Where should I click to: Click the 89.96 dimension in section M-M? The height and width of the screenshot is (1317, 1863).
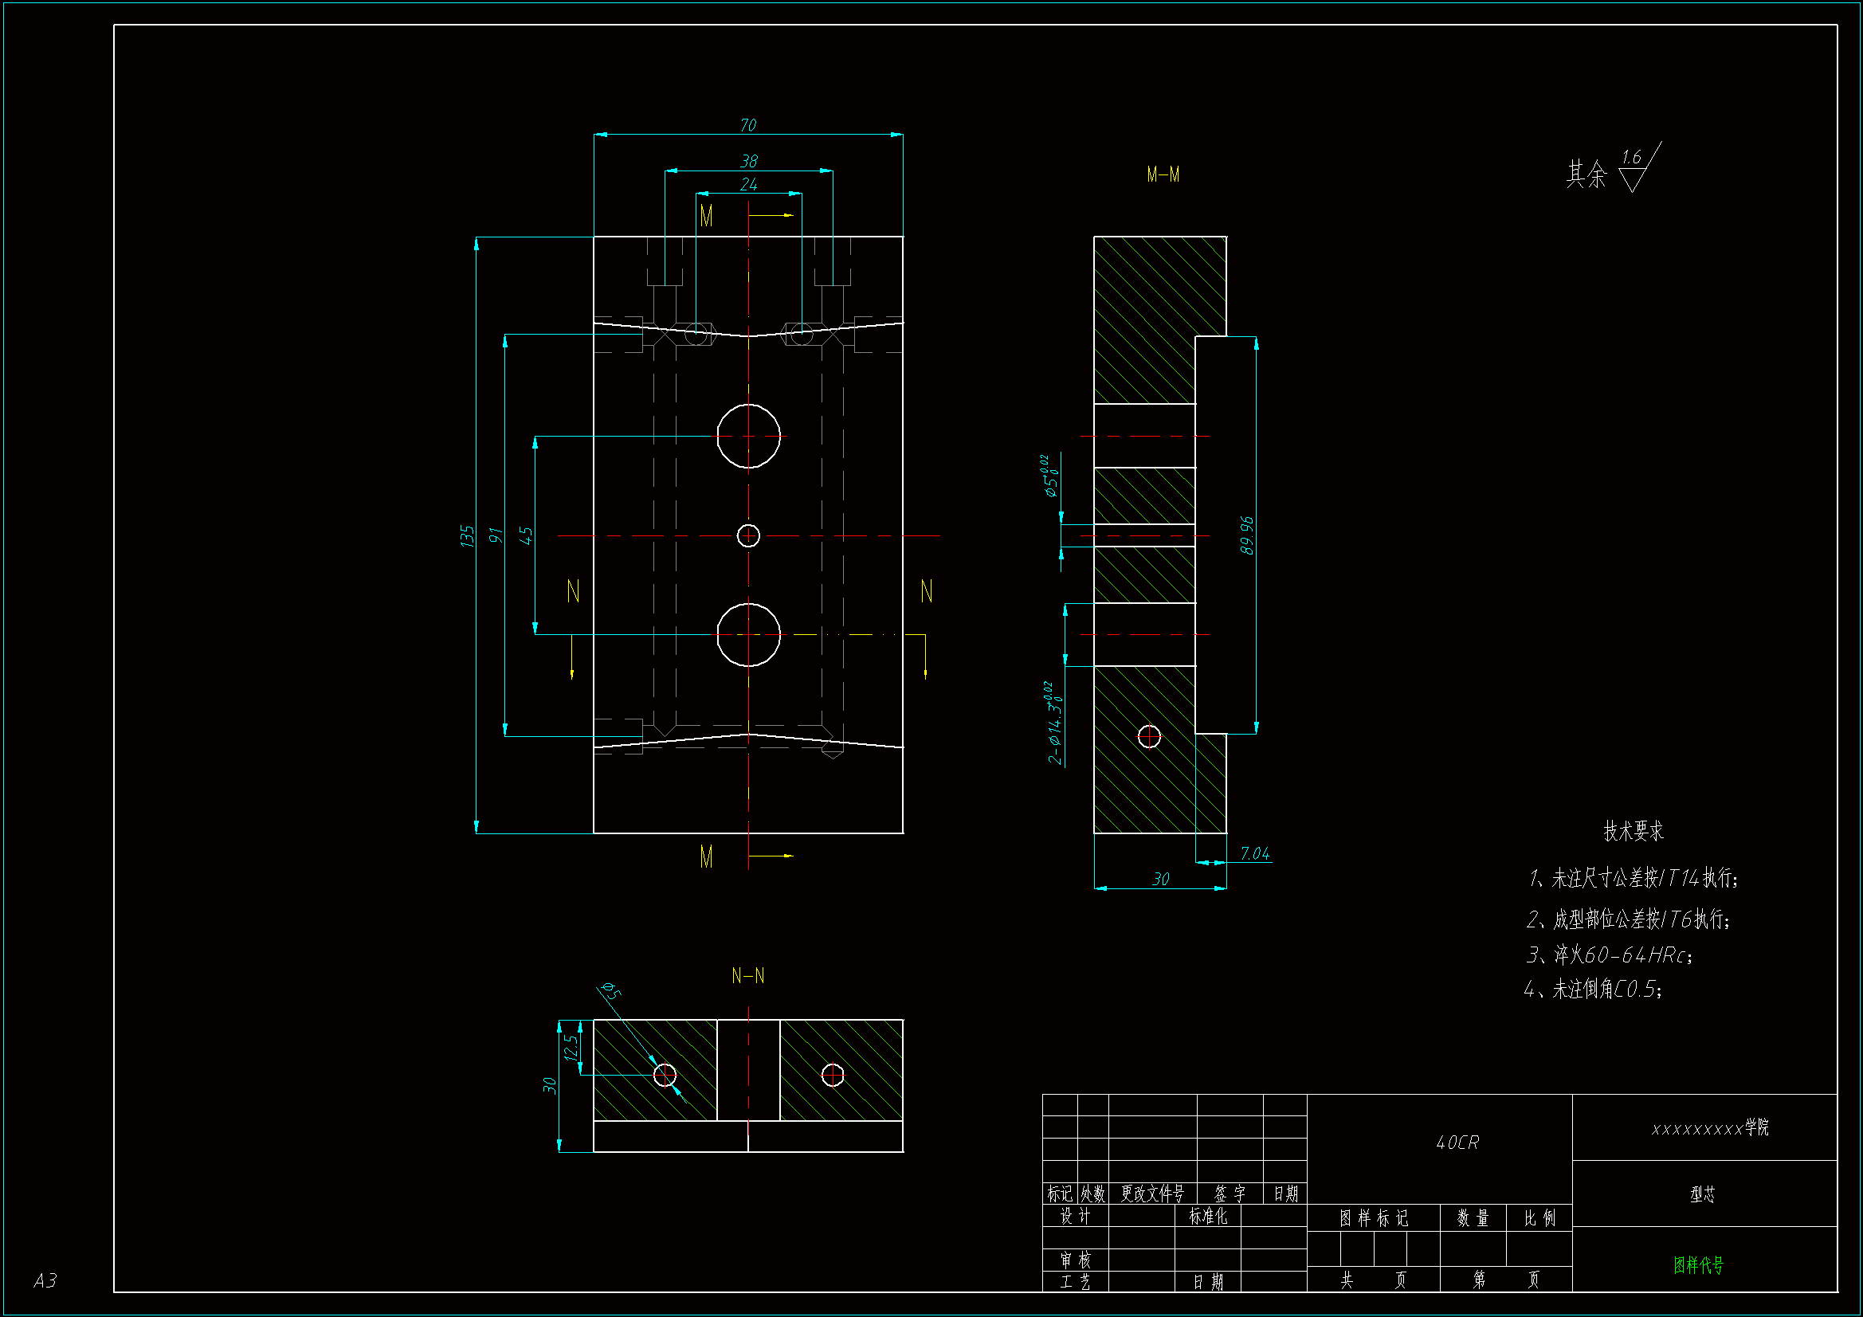[x=1247, y=535]
